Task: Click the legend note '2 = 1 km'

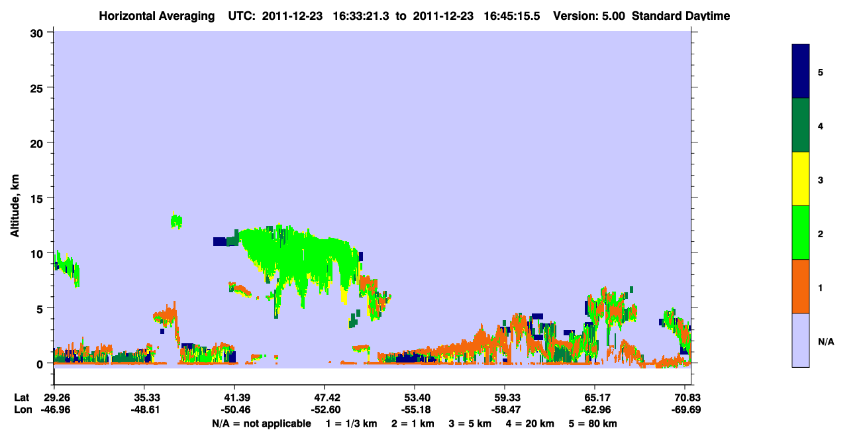Action: 413,423
